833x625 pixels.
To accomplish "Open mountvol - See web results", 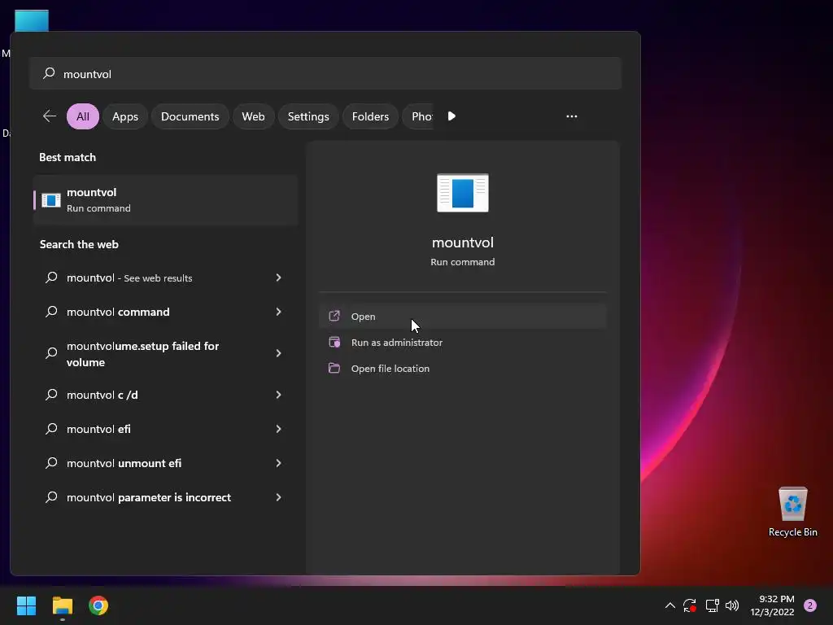I will click(x=165, y=278).
